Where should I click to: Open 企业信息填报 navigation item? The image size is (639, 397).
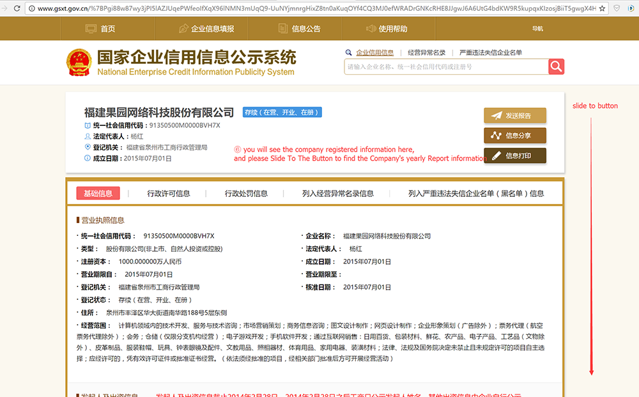click(x=213, y=29)
